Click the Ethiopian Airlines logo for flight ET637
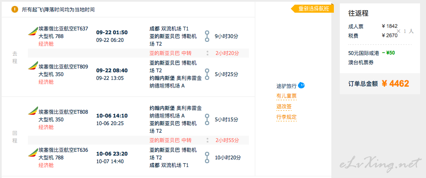 [33, 31]
